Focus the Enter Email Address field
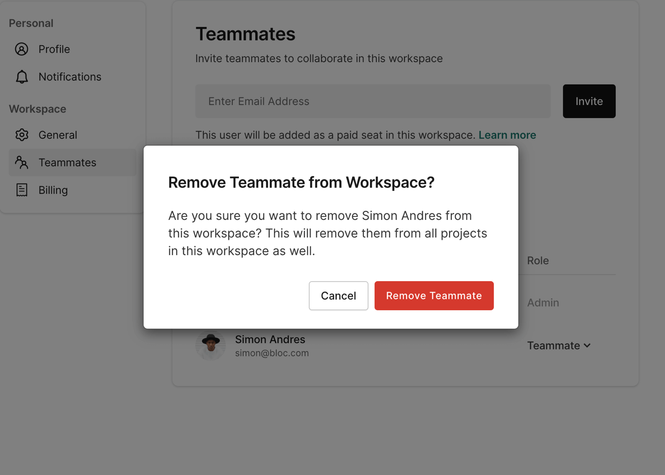The image size is (665, 475). pos(373,101)
